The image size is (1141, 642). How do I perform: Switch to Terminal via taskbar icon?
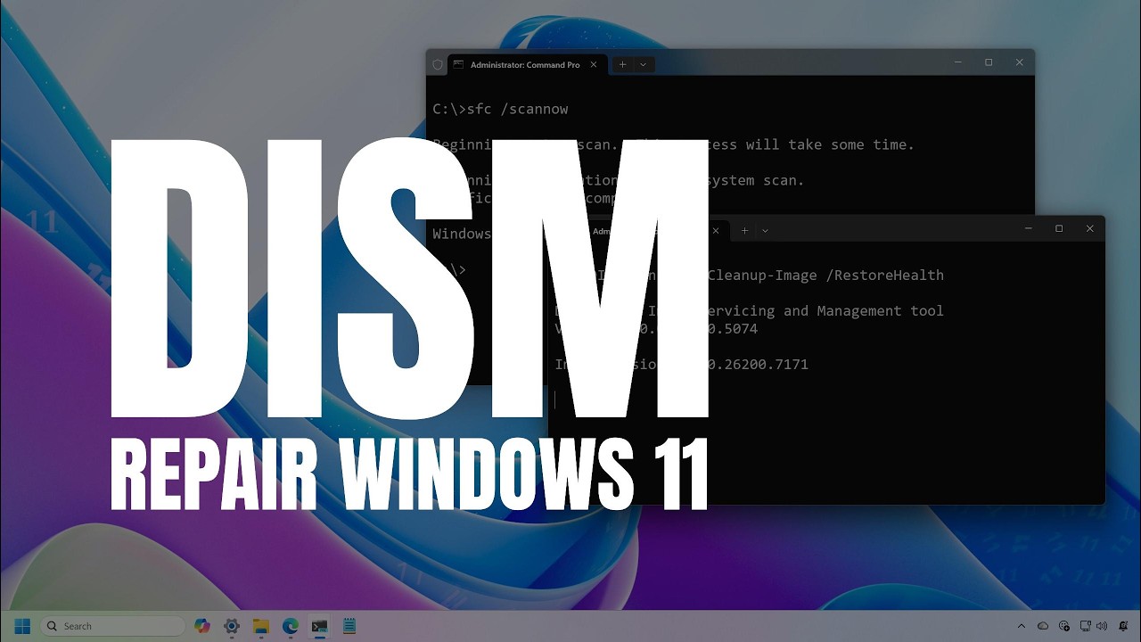click(x=320, y=626)
